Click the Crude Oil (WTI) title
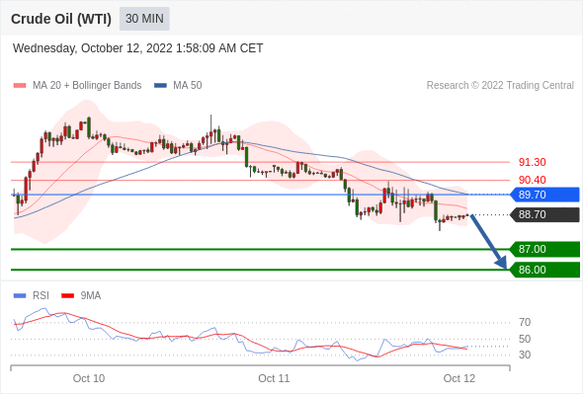 click(x=61, y=19)
